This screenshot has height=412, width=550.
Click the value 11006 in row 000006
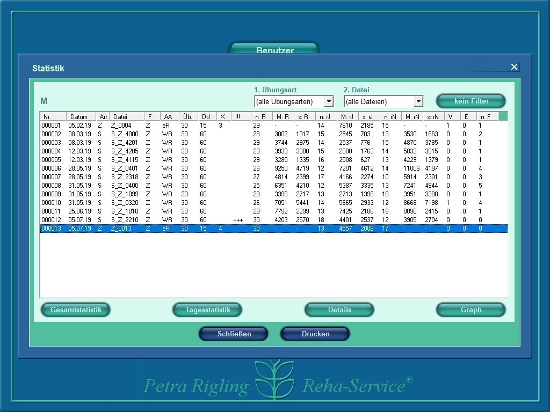coord(411,168)
